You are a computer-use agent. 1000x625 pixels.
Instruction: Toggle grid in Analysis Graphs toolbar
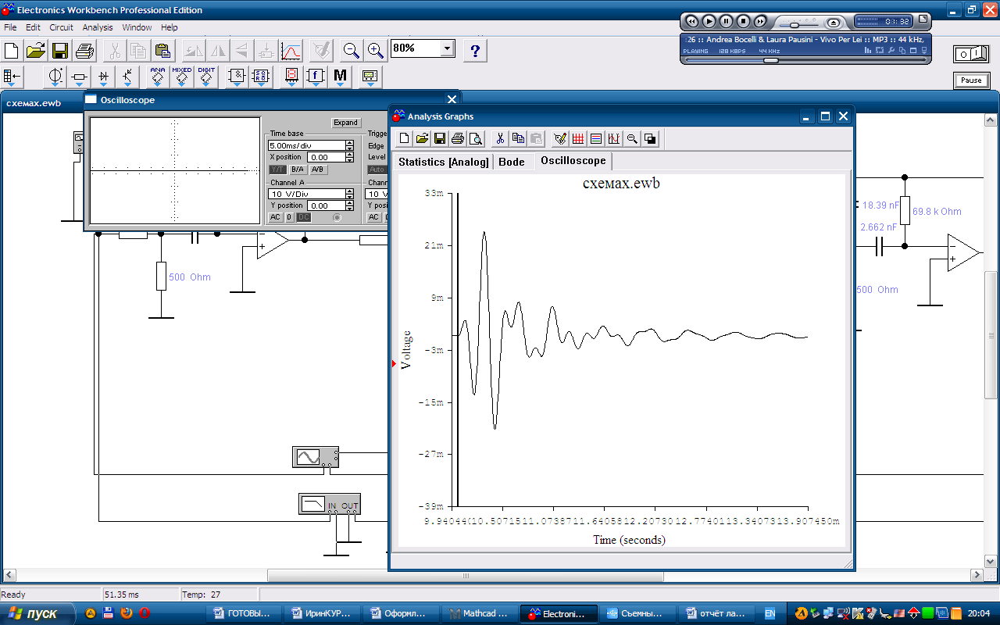[x=578, y=139]
